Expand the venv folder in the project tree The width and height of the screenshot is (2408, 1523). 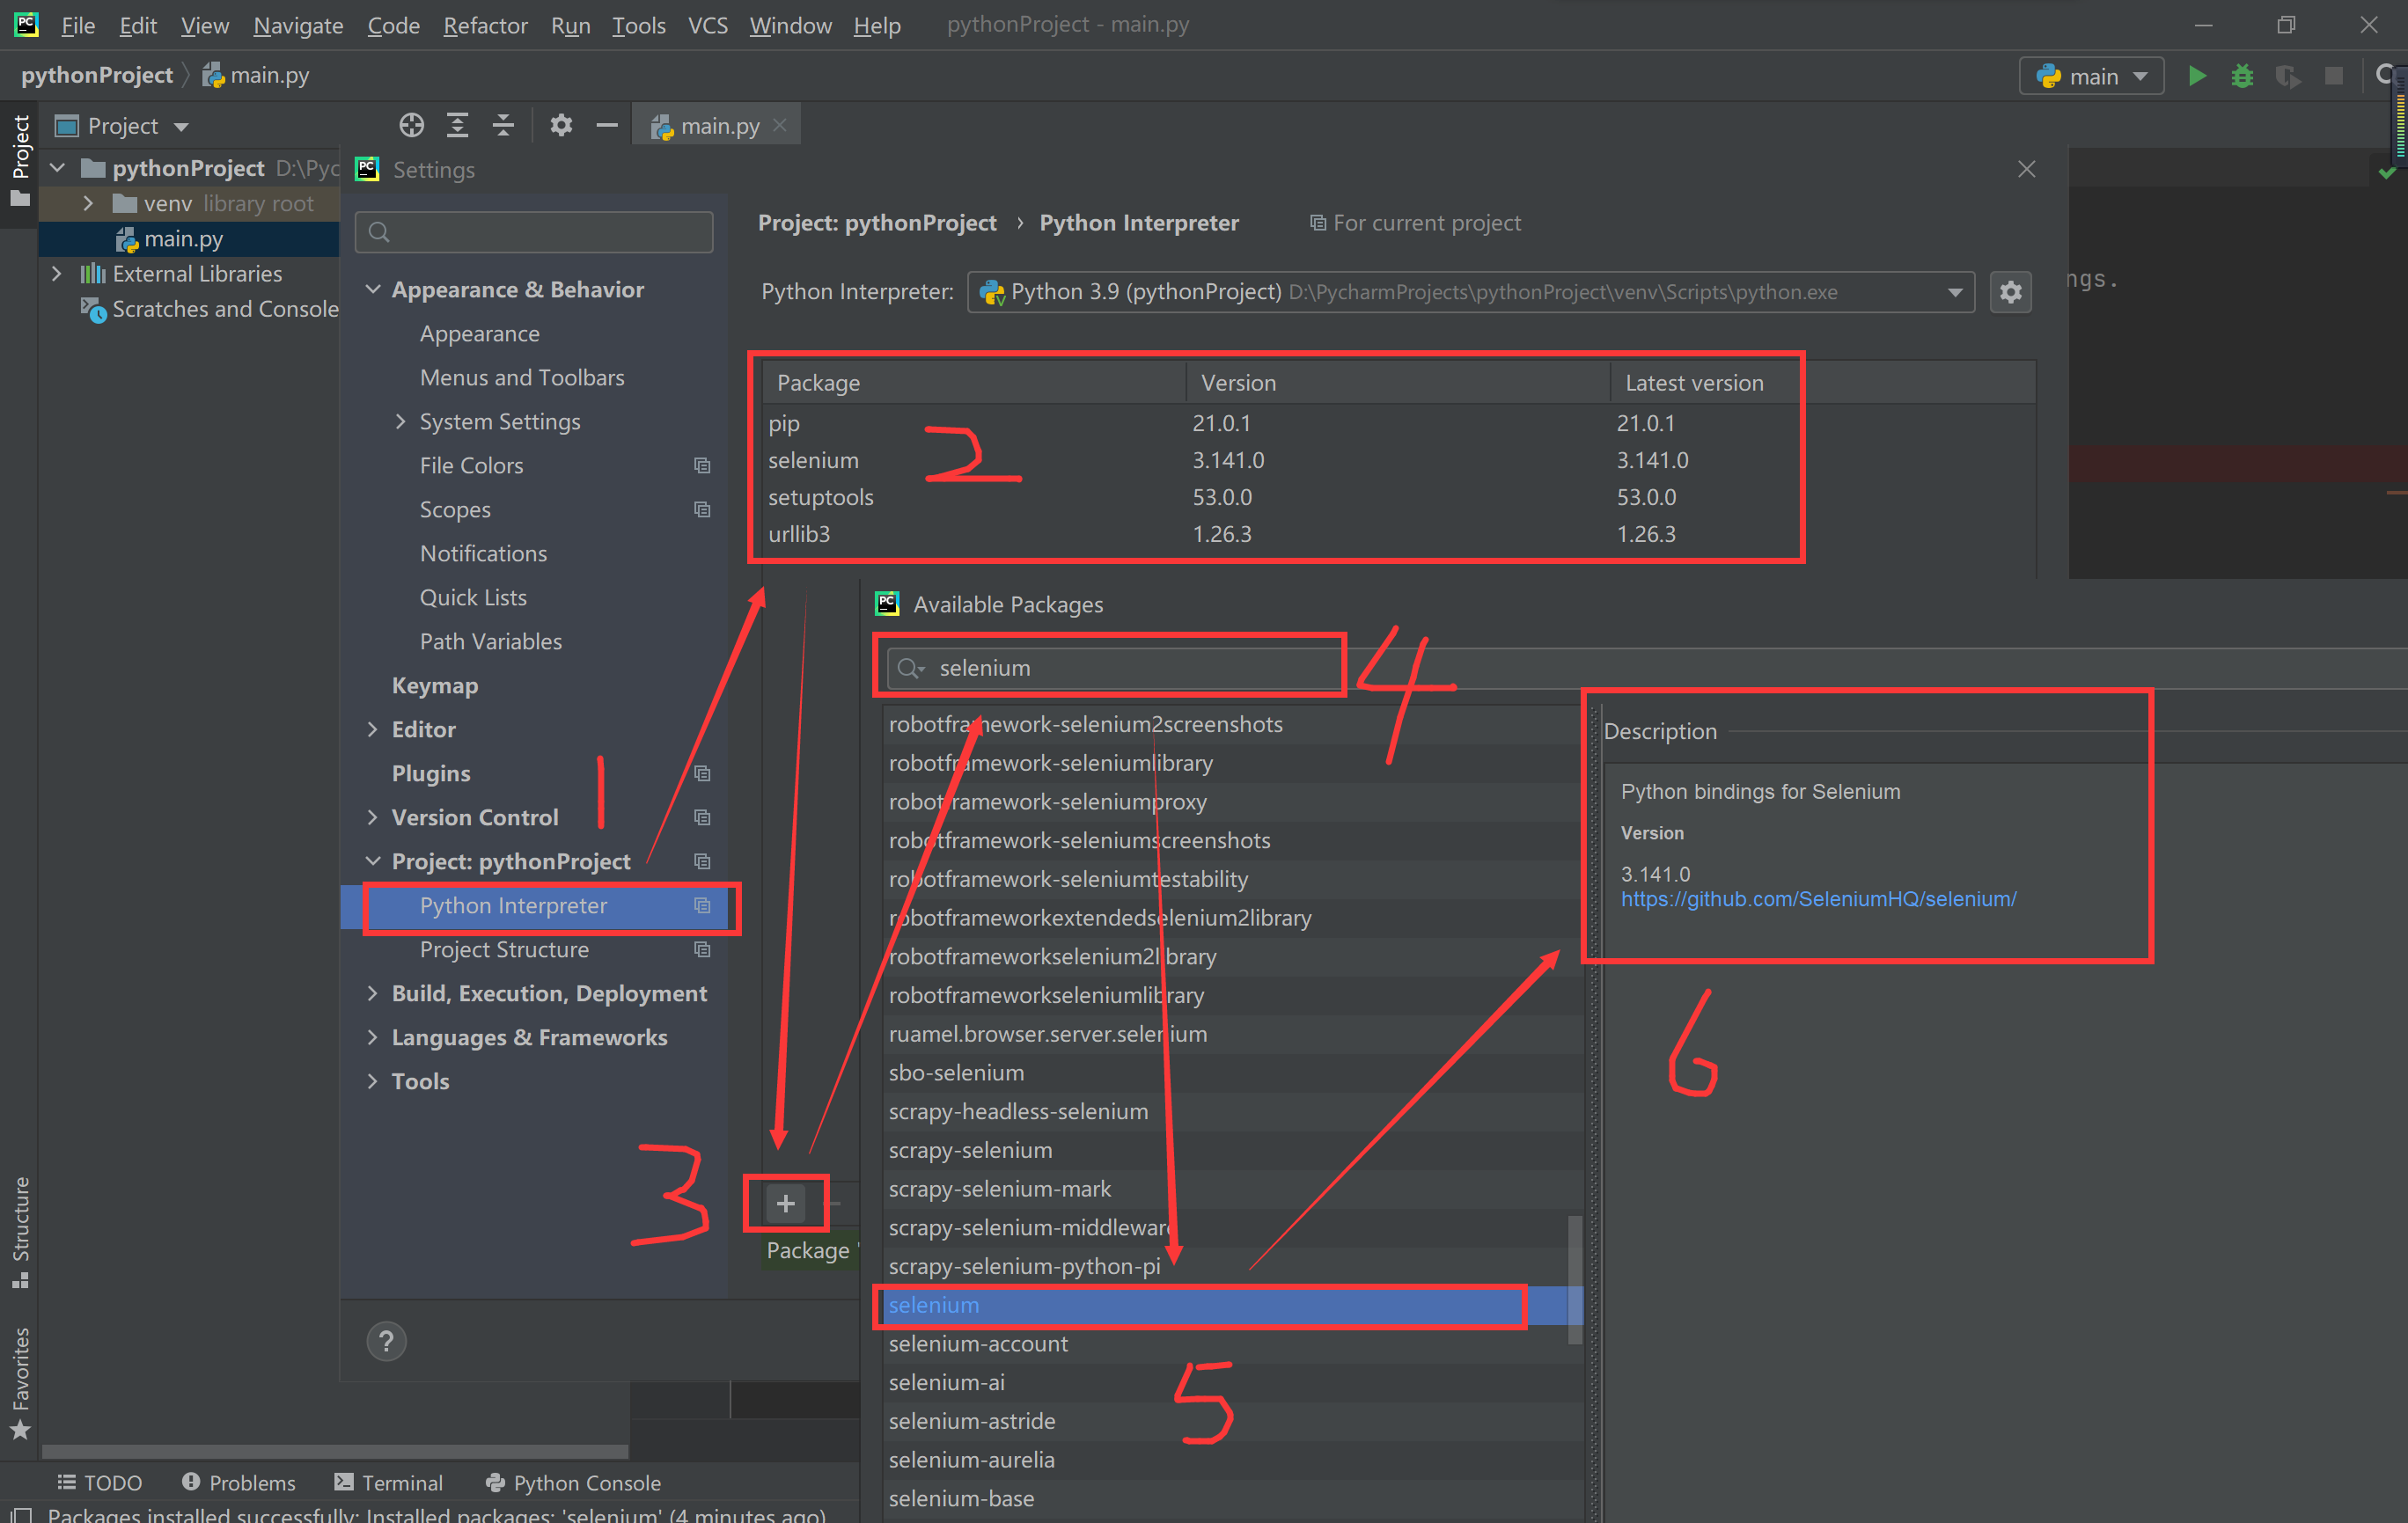[x=88, y=203]
